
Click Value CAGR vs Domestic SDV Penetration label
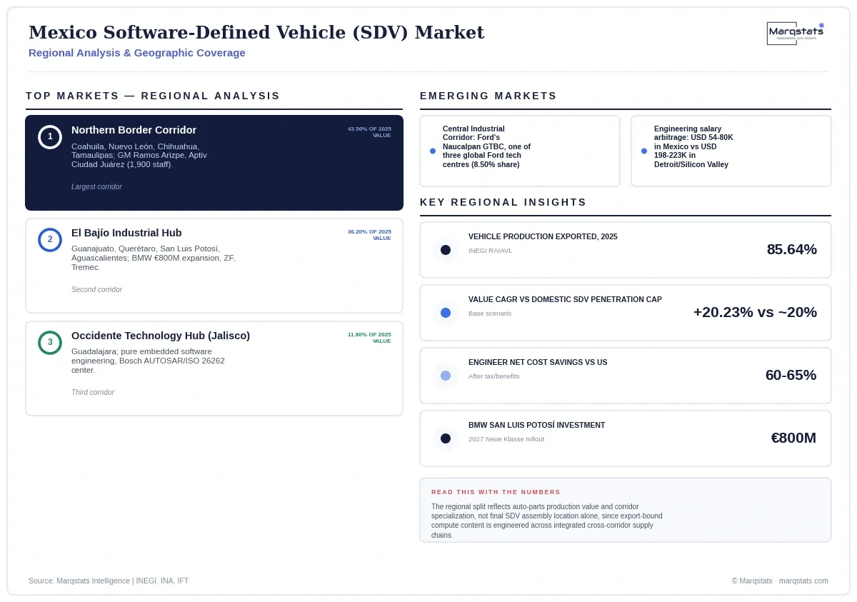(565, 299)
